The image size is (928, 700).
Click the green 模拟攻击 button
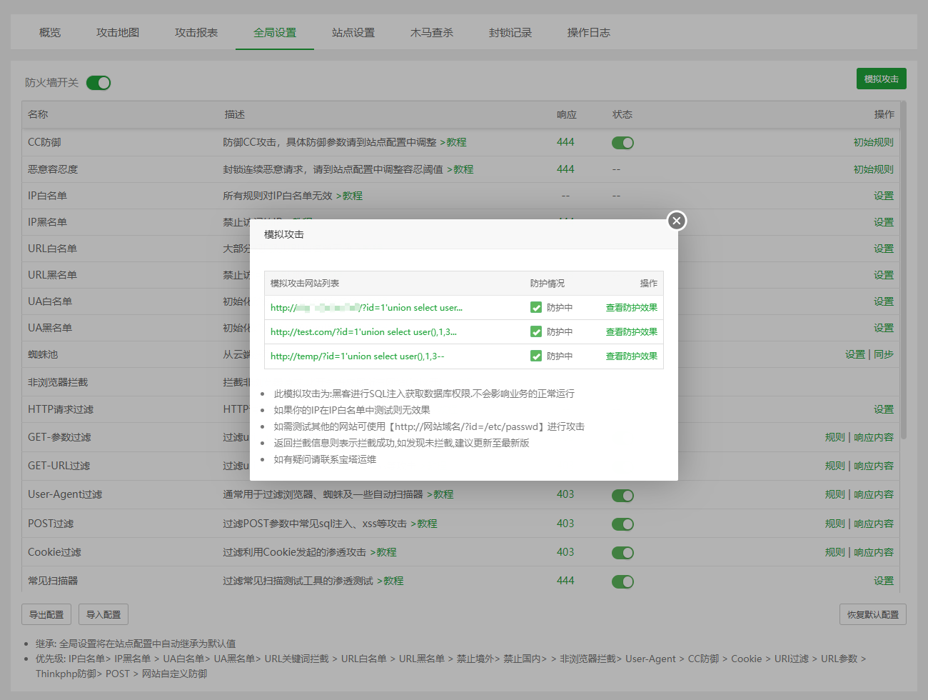[881, 79]
